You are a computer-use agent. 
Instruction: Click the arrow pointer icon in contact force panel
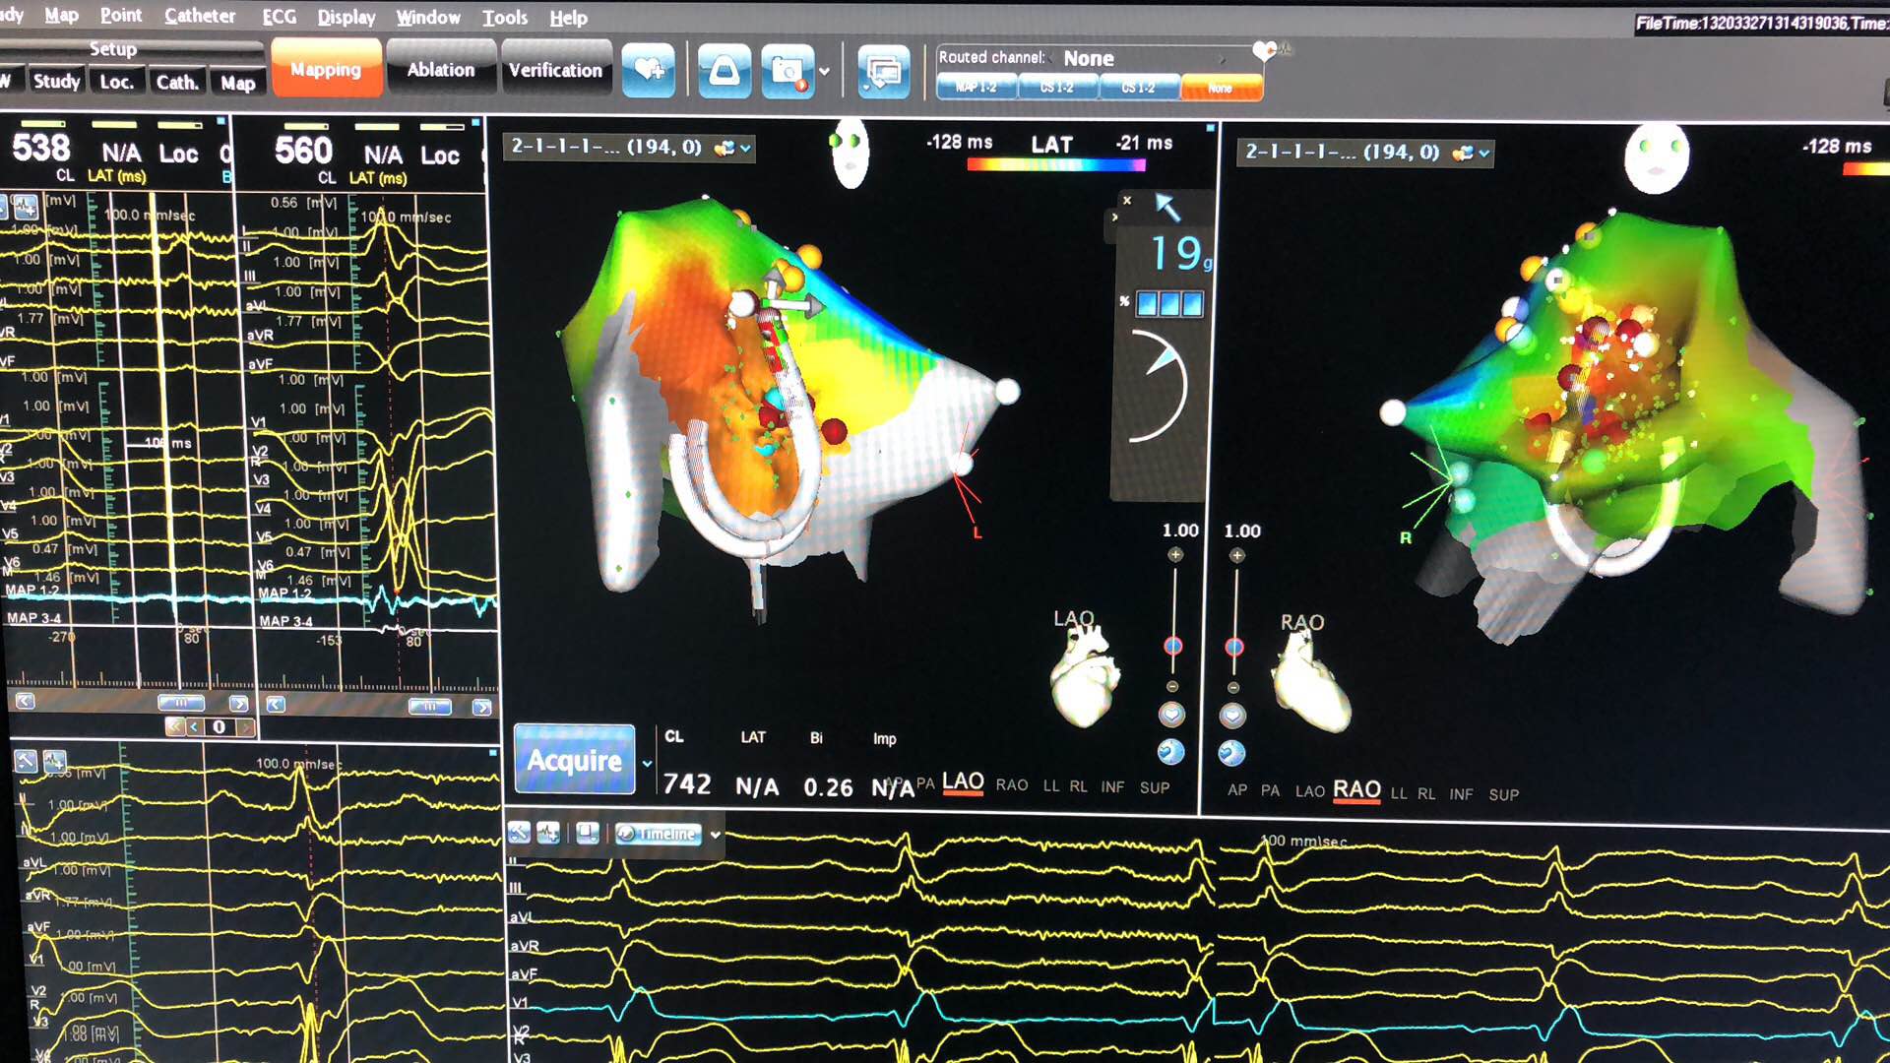[1167, 207]
